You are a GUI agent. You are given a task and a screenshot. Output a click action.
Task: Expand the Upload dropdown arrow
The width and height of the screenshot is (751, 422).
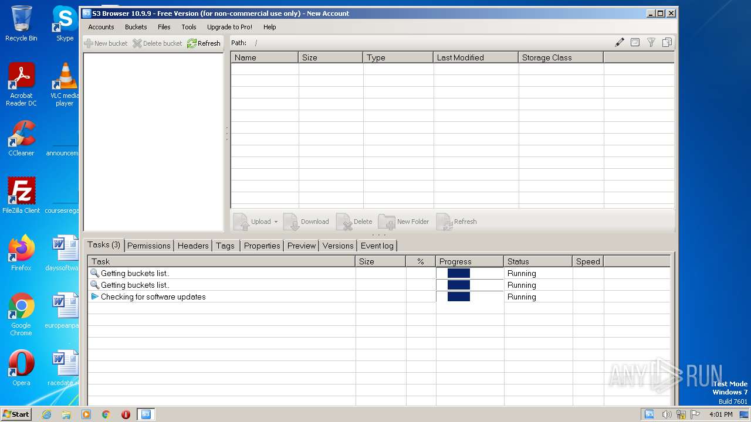click(276, 222)
